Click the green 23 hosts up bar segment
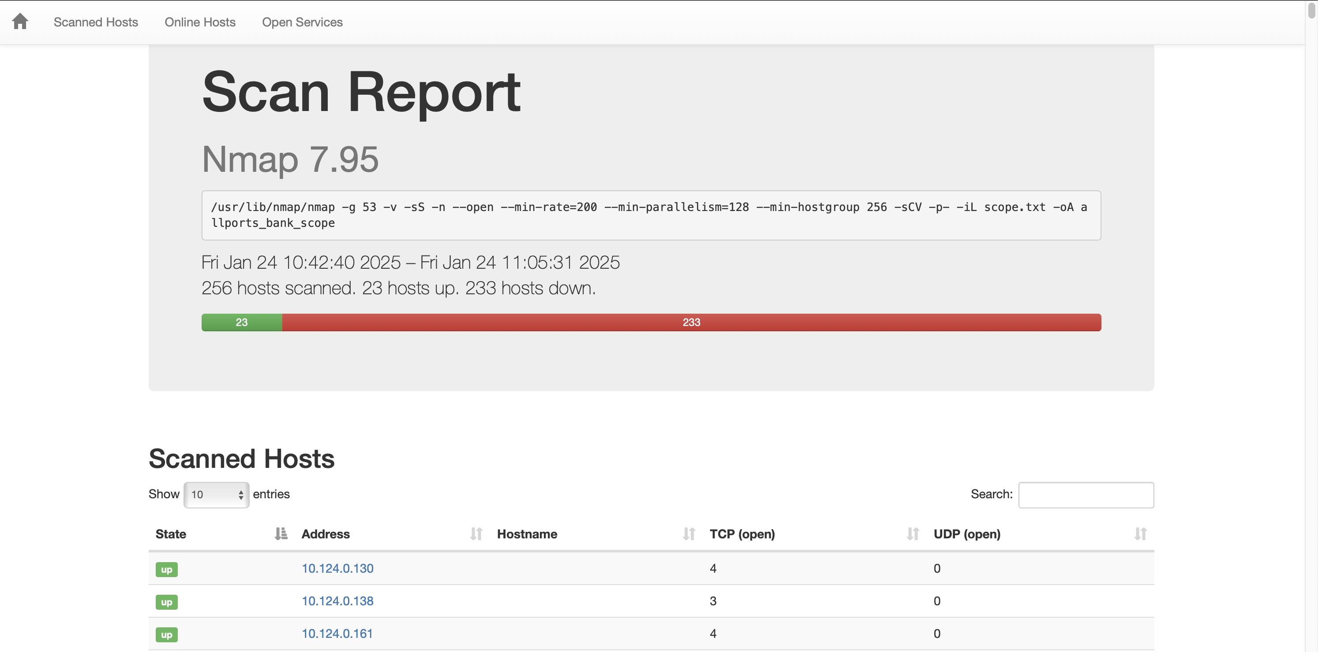Screen dimensions: 1318x652 pyautogui.click(x=242, y=322)
